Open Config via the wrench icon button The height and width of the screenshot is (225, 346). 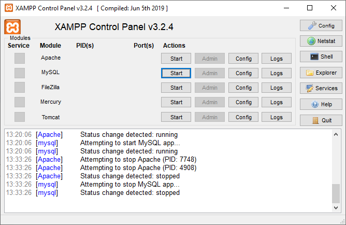tap(321, 25)
